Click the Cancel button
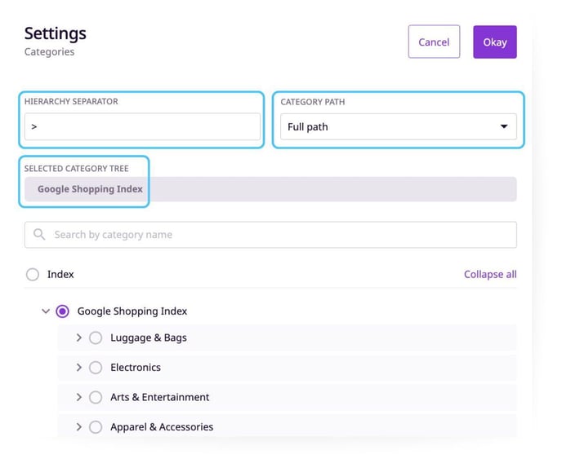562x459 pixels. [434, 42]
